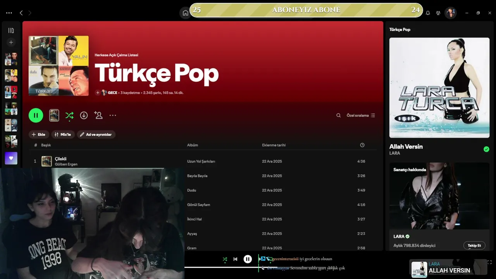Follow LARA with Takip Et button
The width and height of the screenshot is (496, 279).
click(474, 245)
